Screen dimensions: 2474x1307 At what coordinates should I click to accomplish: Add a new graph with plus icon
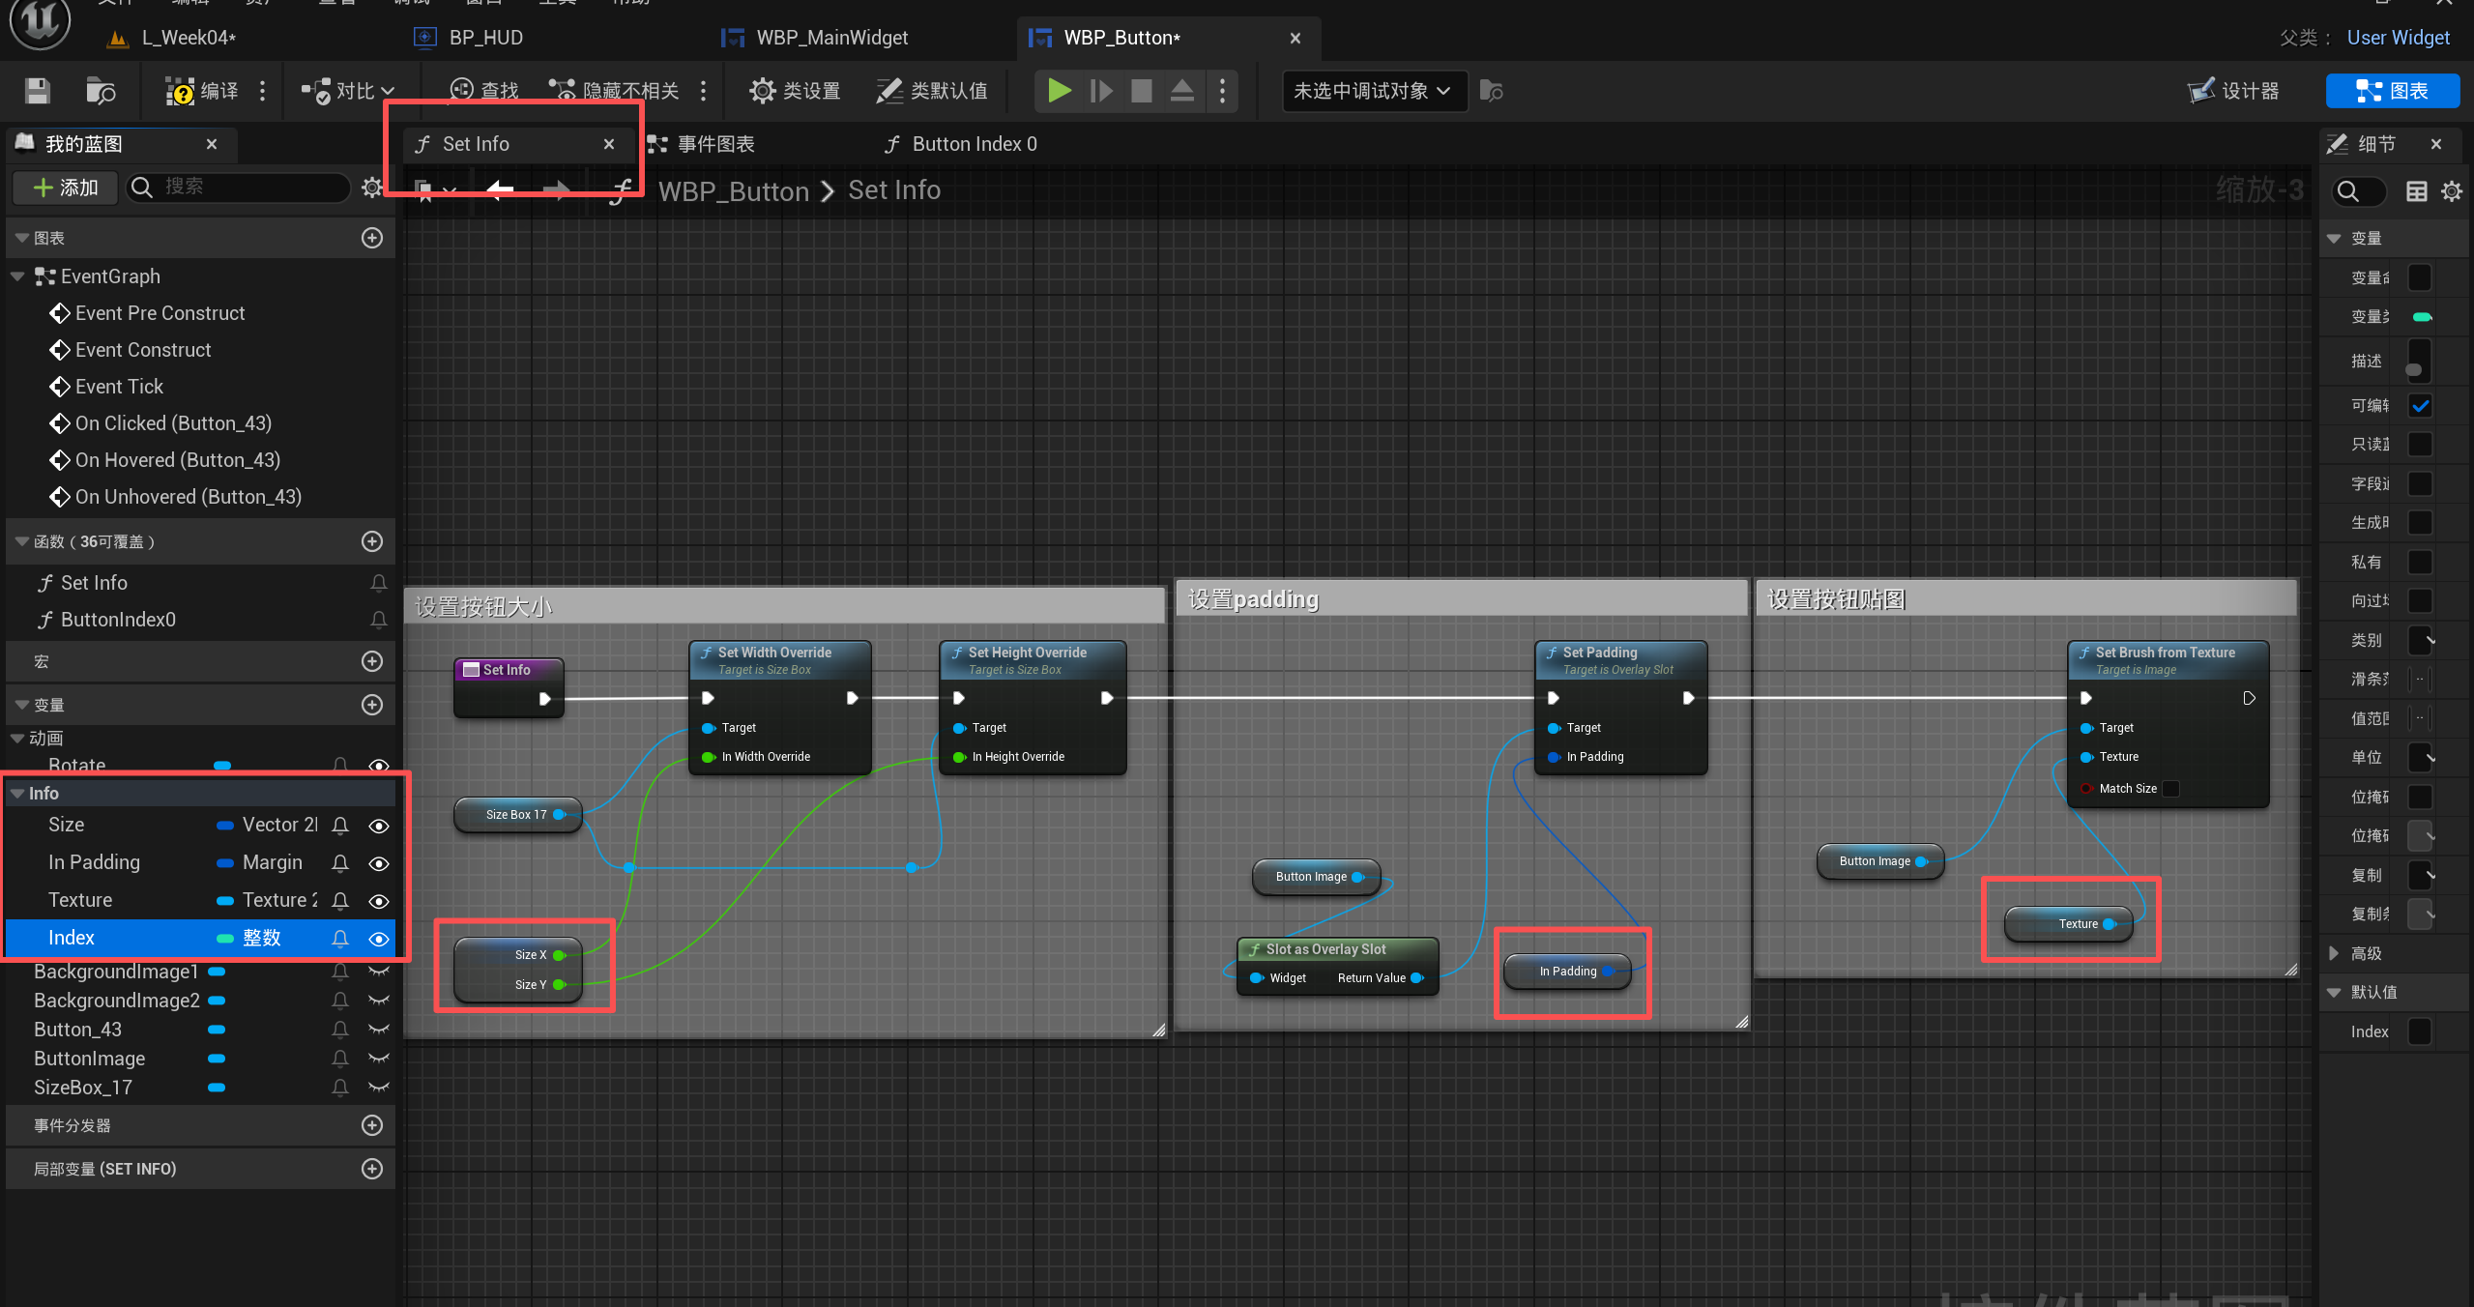(372, 238)
